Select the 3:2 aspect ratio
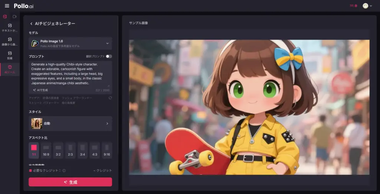This screenshot has height=194, width=380. point(58,150)
